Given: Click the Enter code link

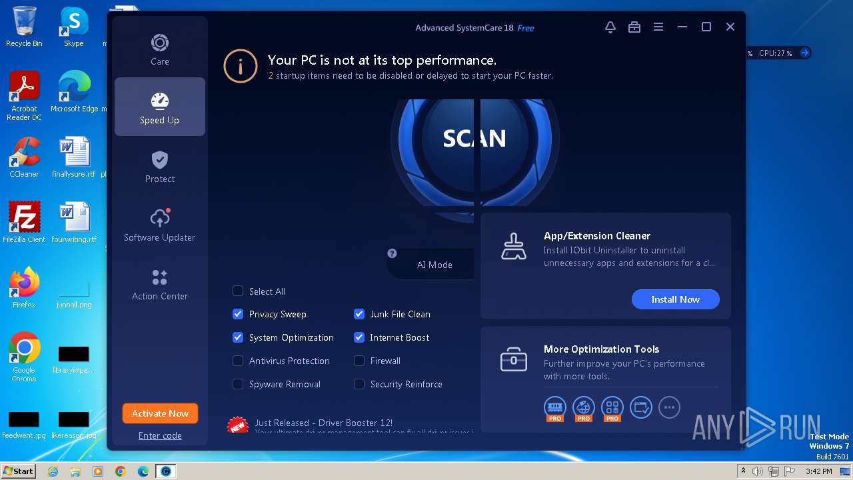Looking at the screenshot, I should pos(160,435).
